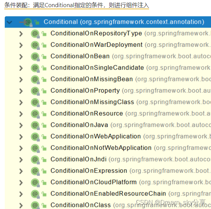Click public-access lock icon on ConditionalOnJndi row
Image resolution: width=211 pixels, height=209 pixels.
[x=44, y=160]
